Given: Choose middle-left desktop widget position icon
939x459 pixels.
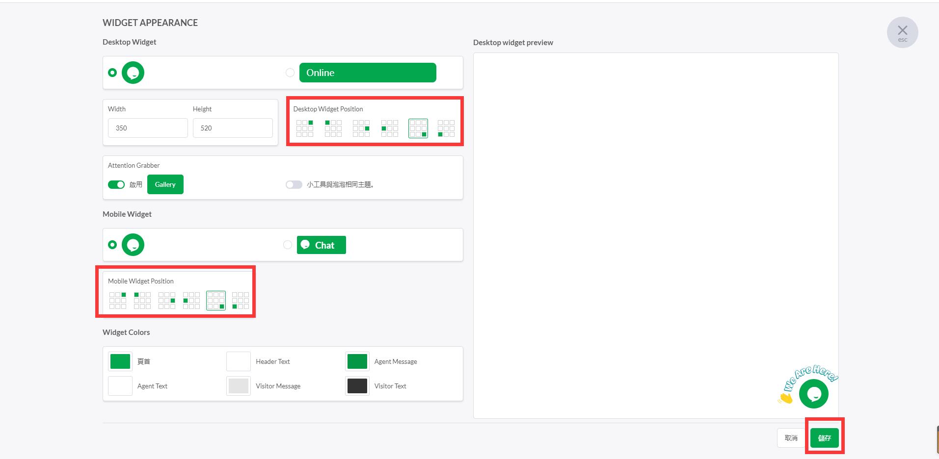Looking at the screenshot, I should click(x=390, y=128).
